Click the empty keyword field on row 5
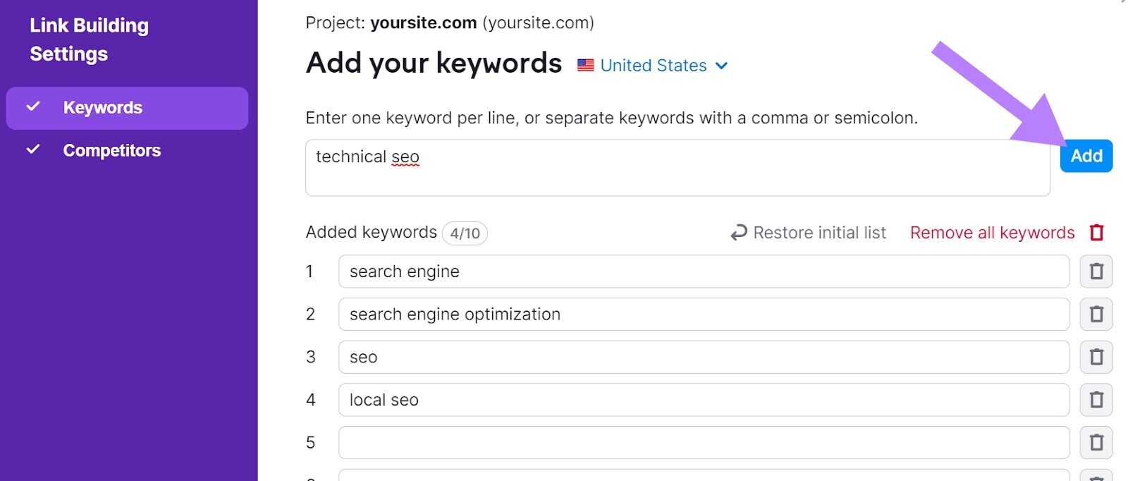Viewport: 1128px width, 481px height. pos(703,442)
